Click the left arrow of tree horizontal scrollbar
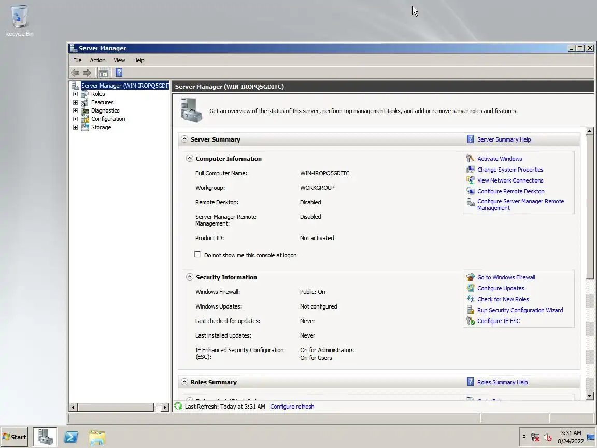The height and width of the screenshot is (448, 597). coord(74,407)
